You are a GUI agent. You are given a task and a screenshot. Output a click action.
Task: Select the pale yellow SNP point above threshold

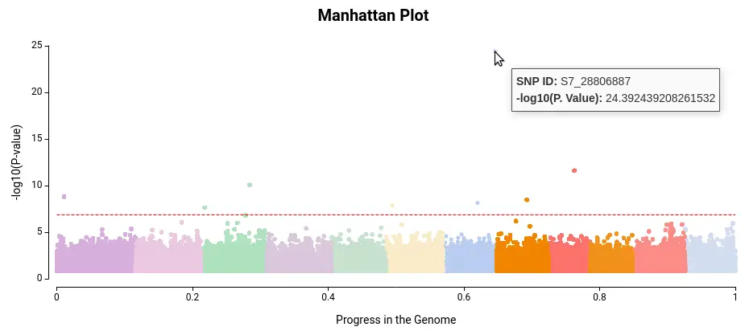[x=392, y=206]
